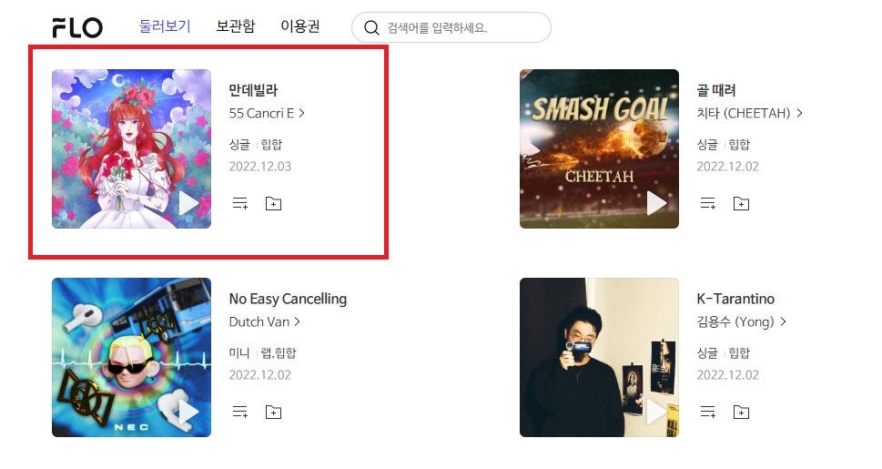Play the No Easy Cancelling album
This screenshot has width=882, height=469.
[189, 413]
